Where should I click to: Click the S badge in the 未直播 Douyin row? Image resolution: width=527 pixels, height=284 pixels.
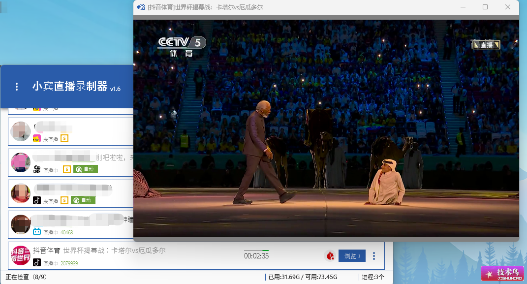(64, 200)
